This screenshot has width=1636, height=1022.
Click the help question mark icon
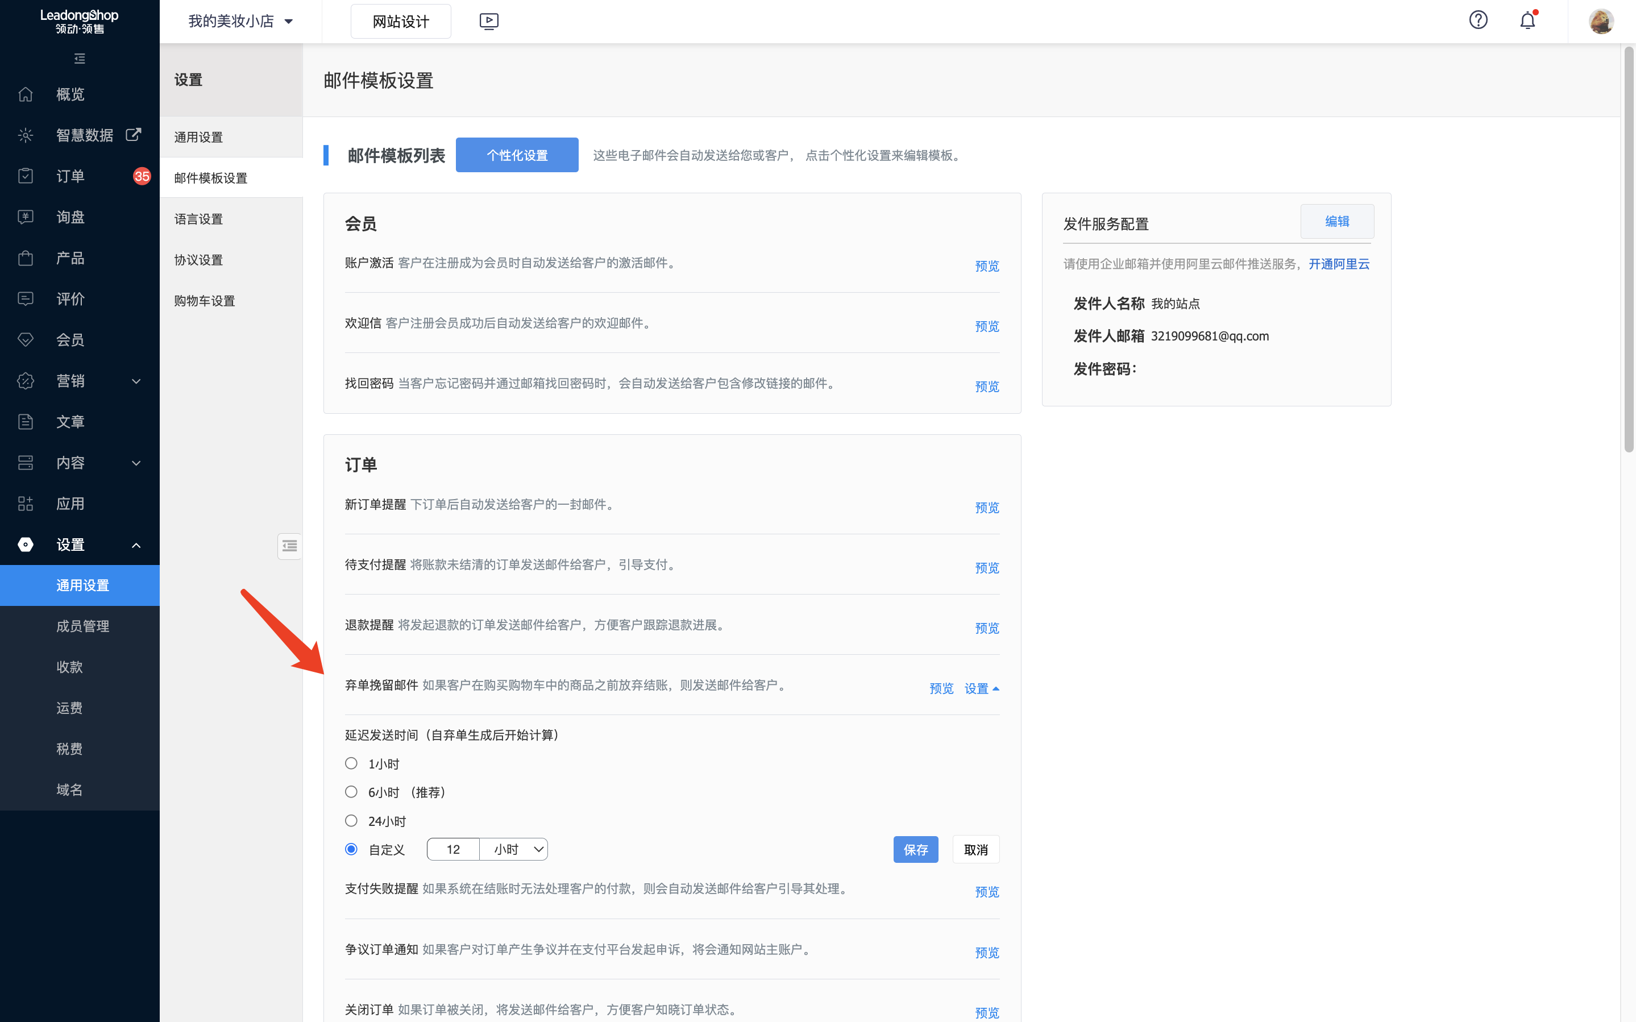click(1478, 20)
